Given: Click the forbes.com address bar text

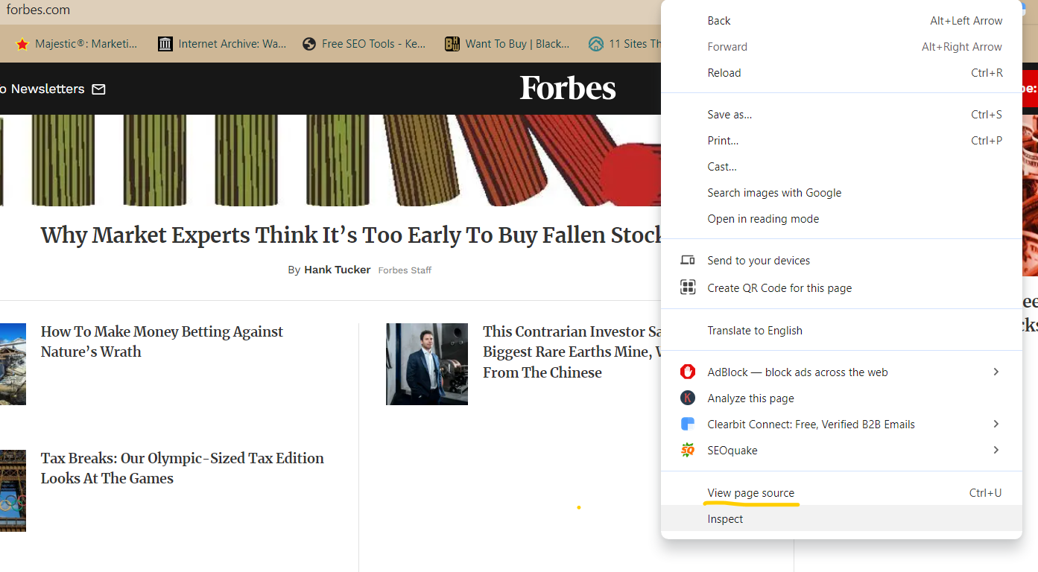Looking at the screenshot, I should (38, 10).
